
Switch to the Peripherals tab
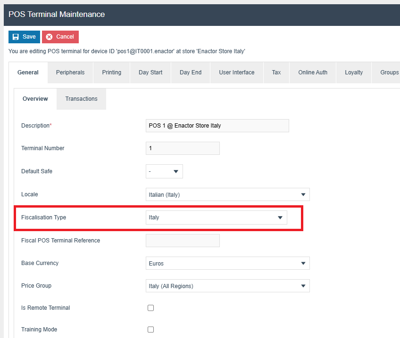[x=70, y=72]
